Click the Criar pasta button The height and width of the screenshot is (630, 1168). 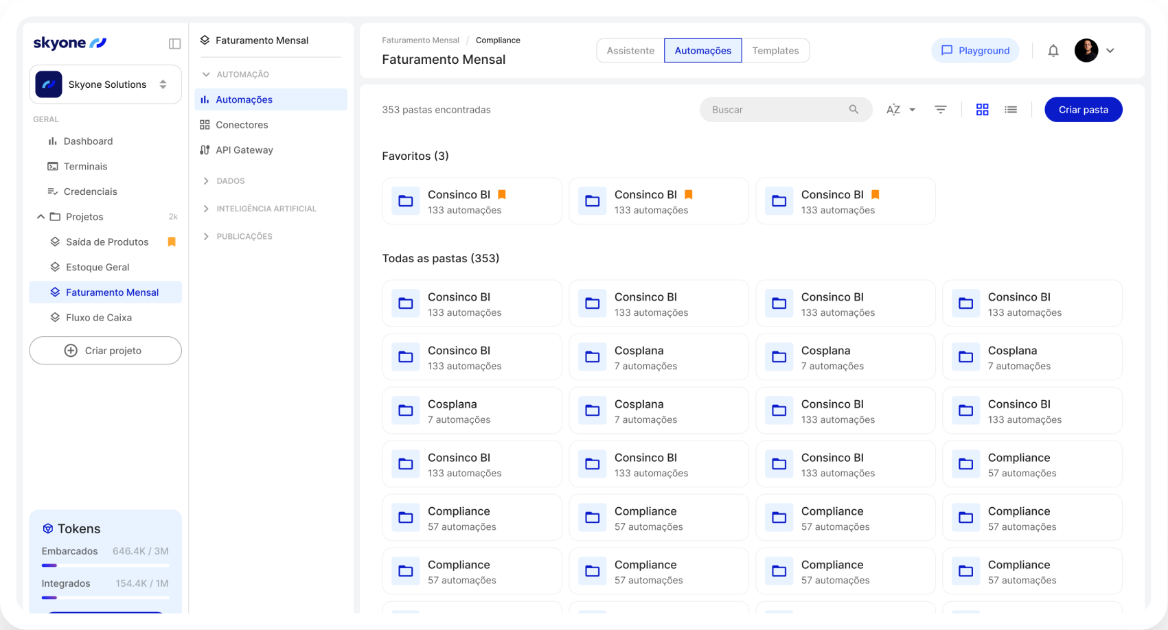(x=1083, y=110)
